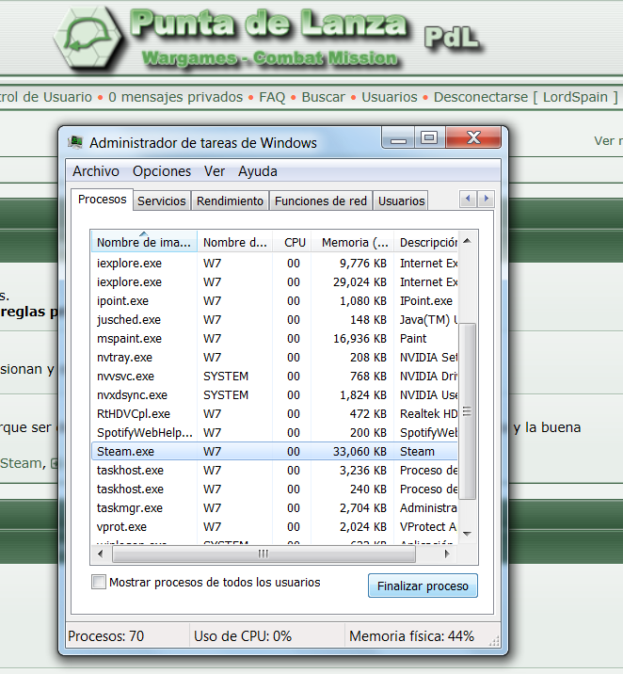The width and height of the screenshot is (623, 674).
Task: Open the FAQ link in forum header
Action: click(272, 97)
